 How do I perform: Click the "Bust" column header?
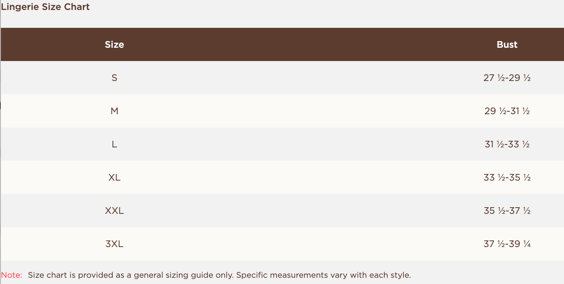tap(507, 45)
